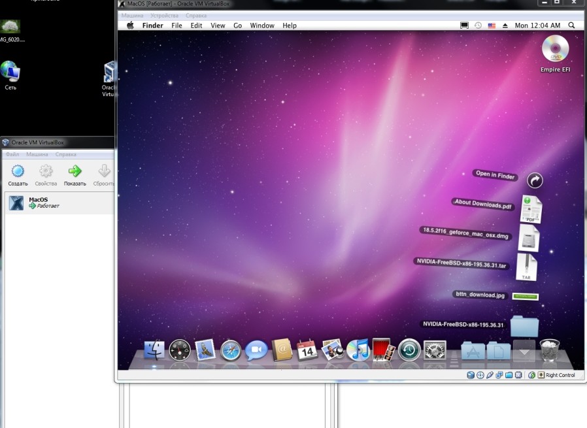Open System Preferences in the dock
This screenshot has height=428, width=587.
point(435,350)
